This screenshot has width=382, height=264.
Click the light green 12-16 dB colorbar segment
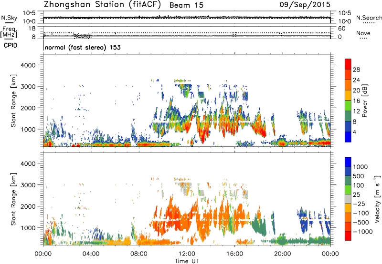(x=348, y=106)
